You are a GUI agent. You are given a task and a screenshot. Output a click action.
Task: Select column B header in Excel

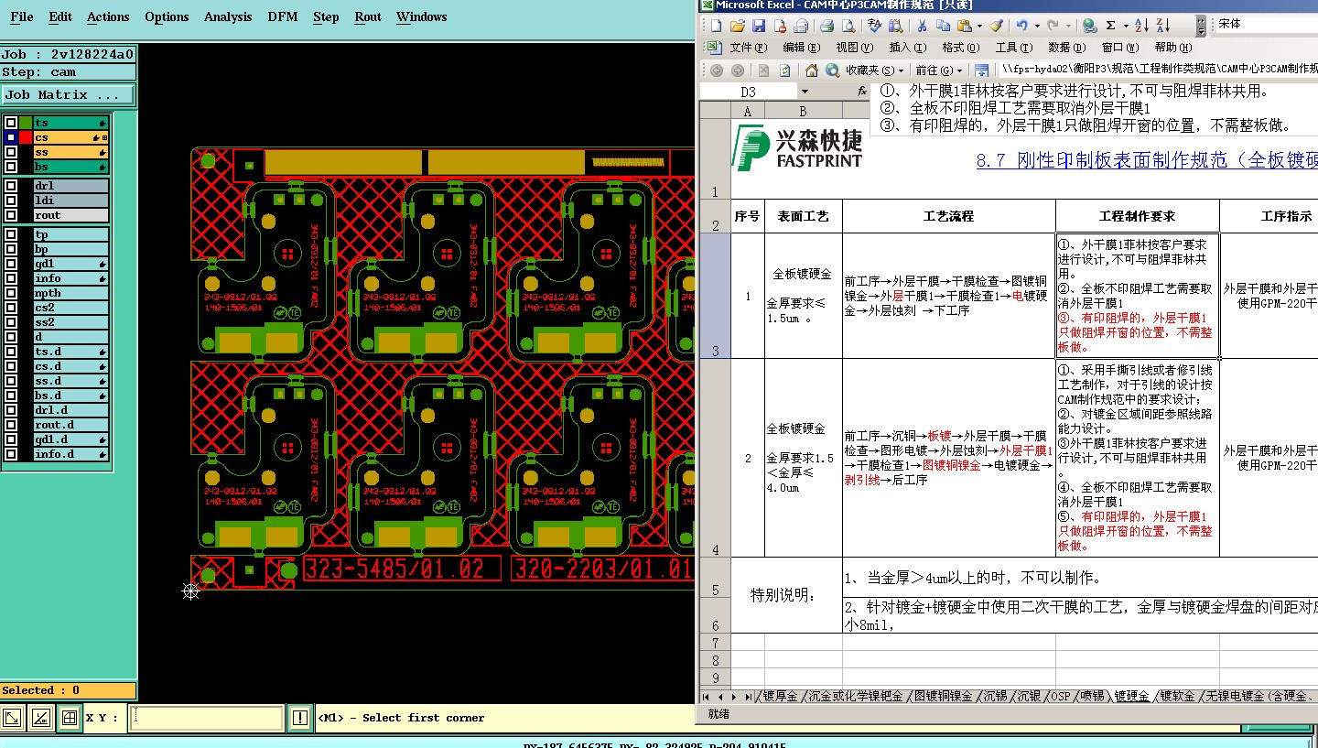(x=803, y=111)
